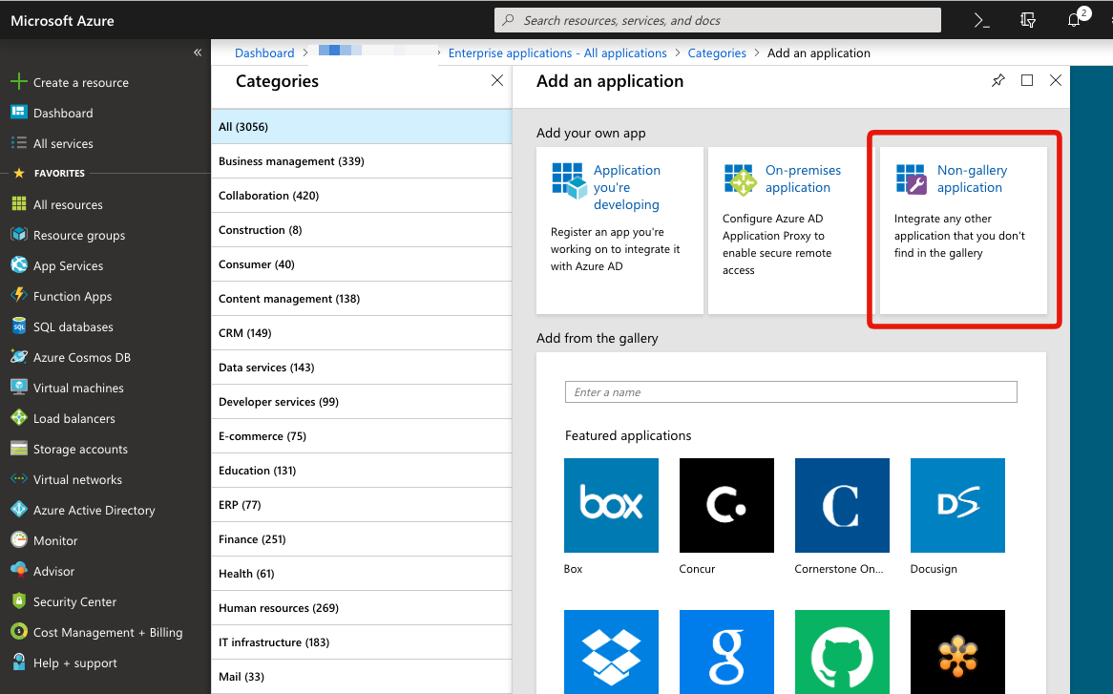Select the All (3056) category
Image resolution: width=1113 pixels, height=694 pixels.
pyautogui.click(x=252, y=126)
